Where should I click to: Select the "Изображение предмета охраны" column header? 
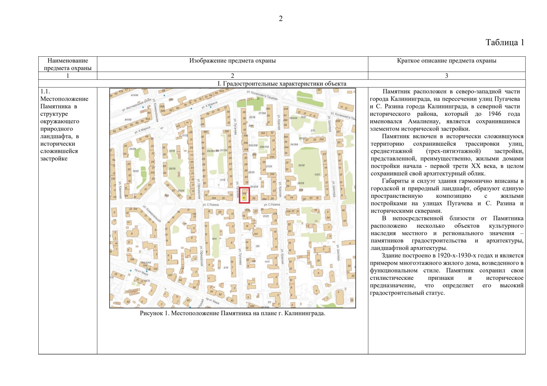coord(232,61)
